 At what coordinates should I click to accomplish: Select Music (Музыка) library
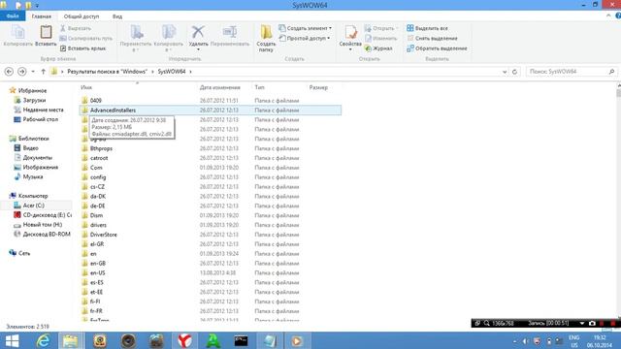tap(32, 176)
